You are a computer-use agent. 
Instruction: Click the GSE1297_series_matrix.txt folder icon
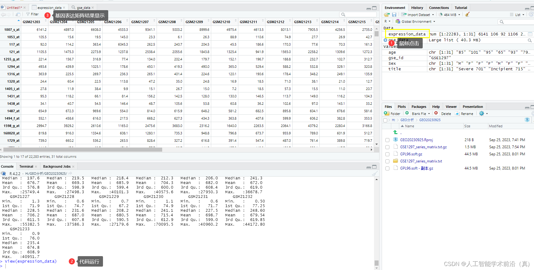click(x=396, y=161)
